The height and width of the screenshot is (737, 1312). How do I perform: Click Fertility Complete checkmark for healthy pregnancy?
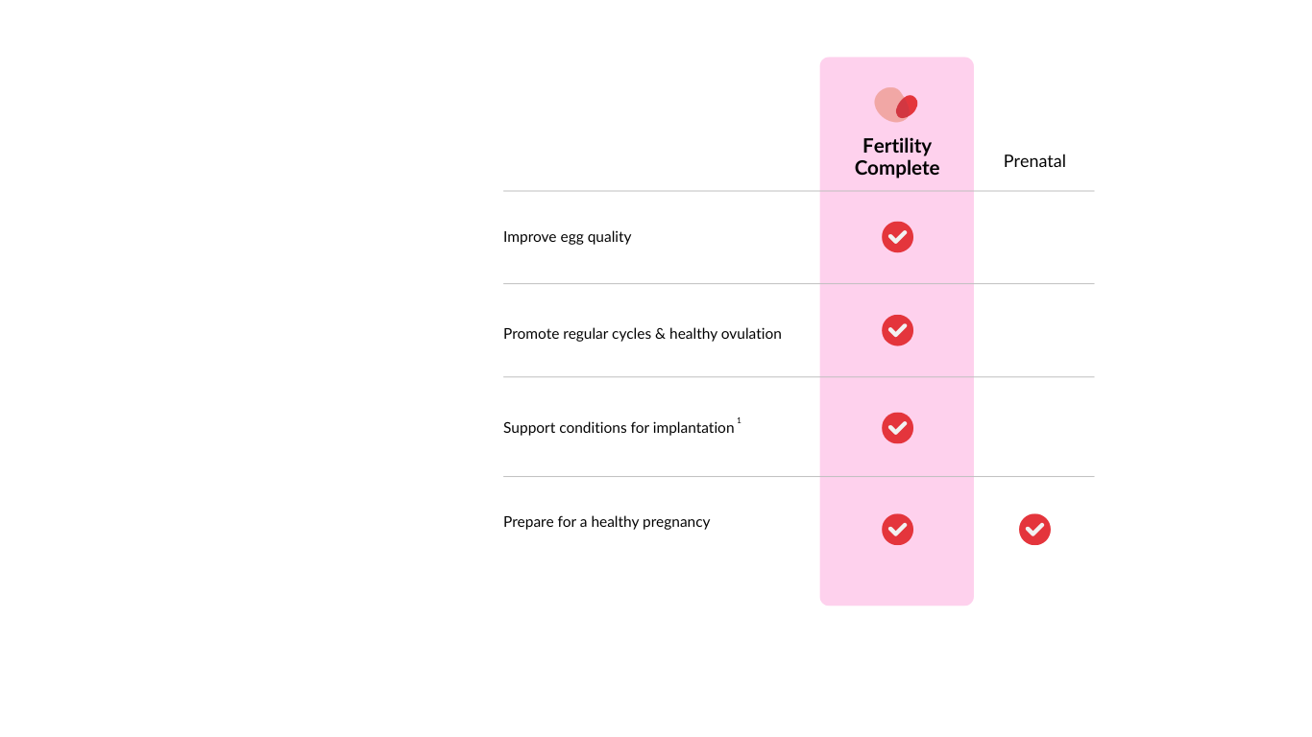(897, 530)
